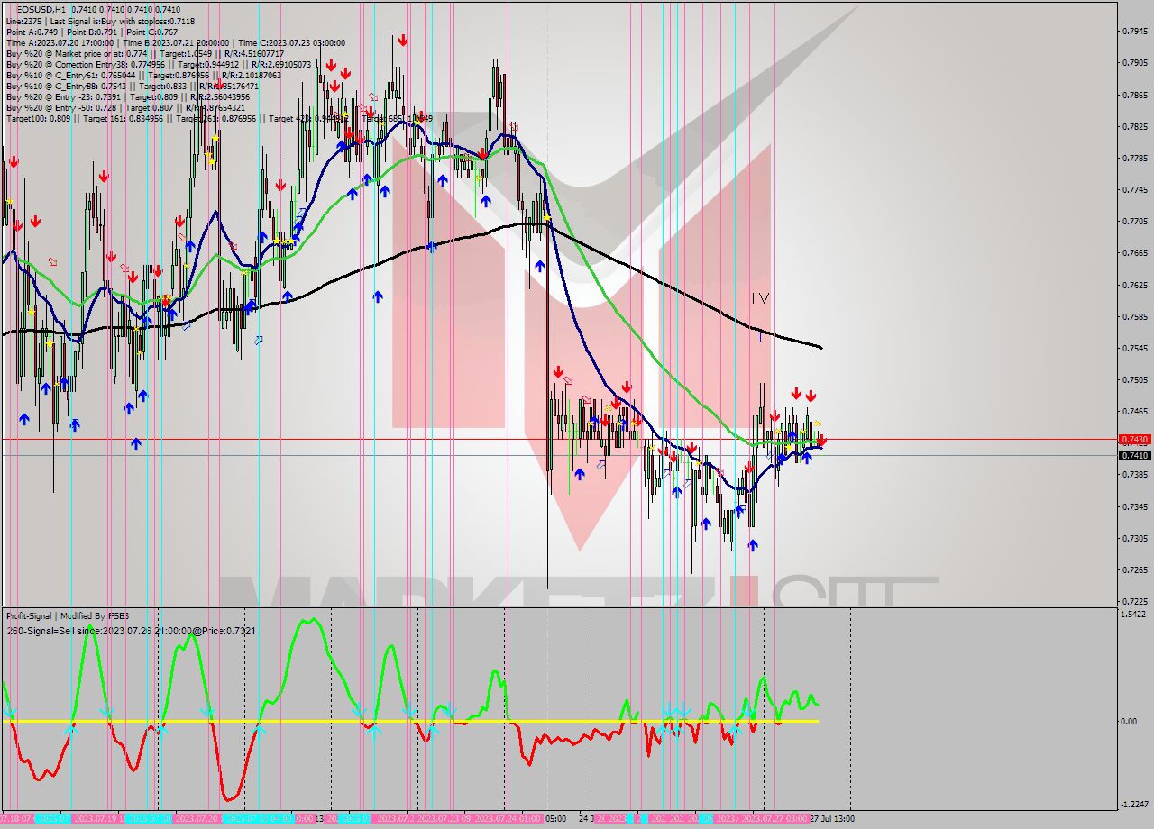Click the 0.7385 price scale label
1154x829 pixels.
[x=1135, y=475]
